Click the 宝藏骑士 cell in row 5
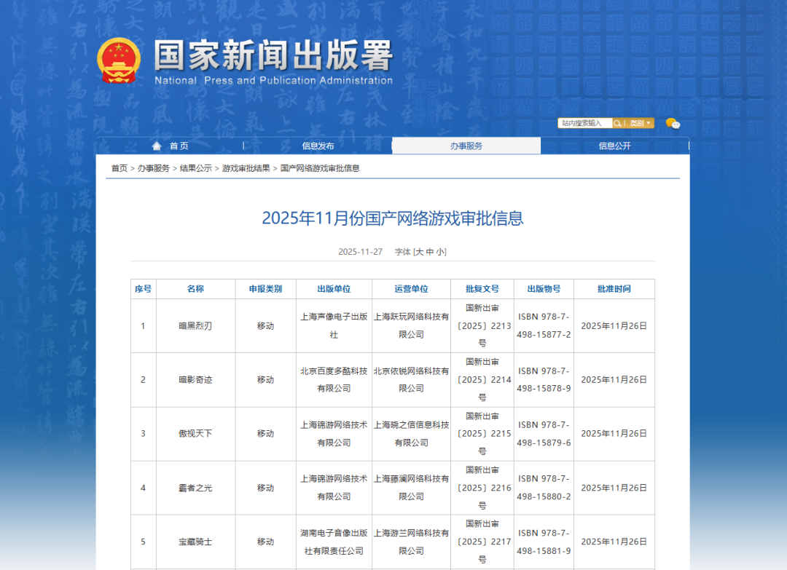This screenshot has height=570, width=787. pyautogui.click(x=195, y=542)
